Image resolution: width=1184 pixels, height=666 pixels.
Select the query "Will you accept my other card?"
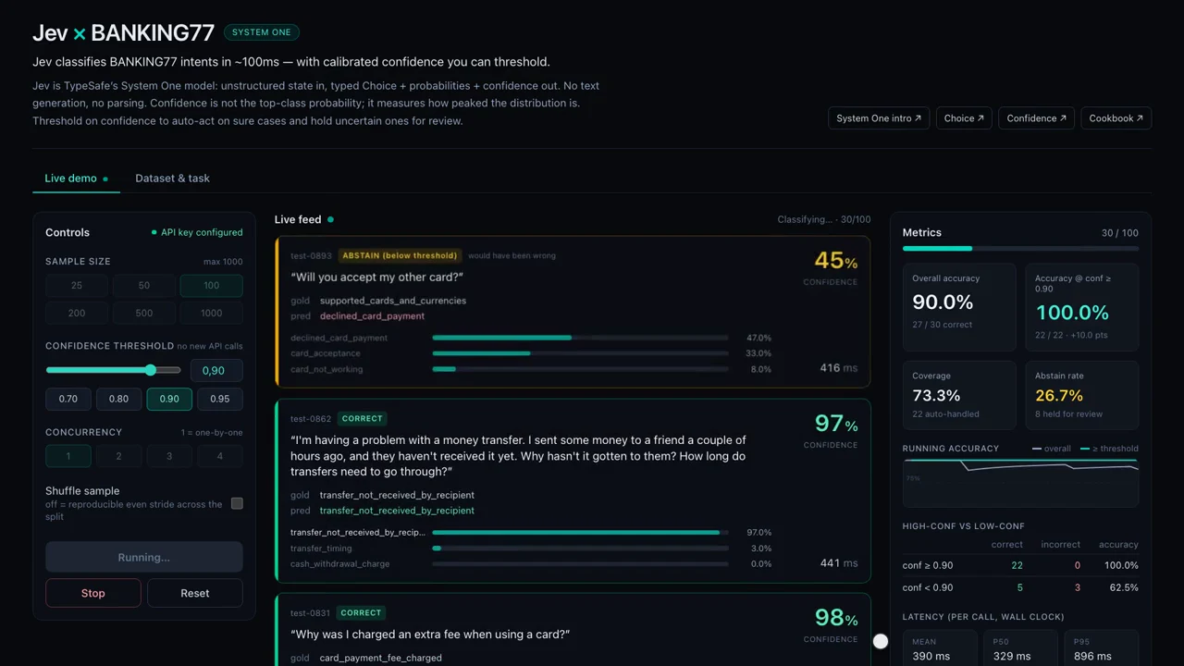coord(376,277)
